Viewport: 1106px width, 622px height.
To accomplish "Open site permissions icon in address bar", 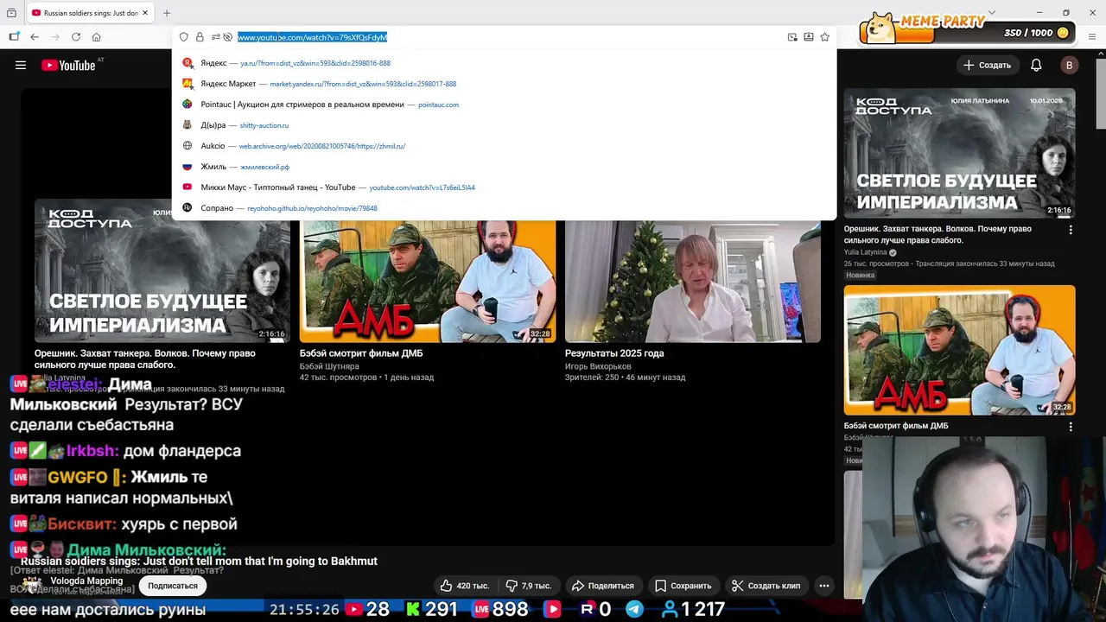I will [x=215, y=37].
